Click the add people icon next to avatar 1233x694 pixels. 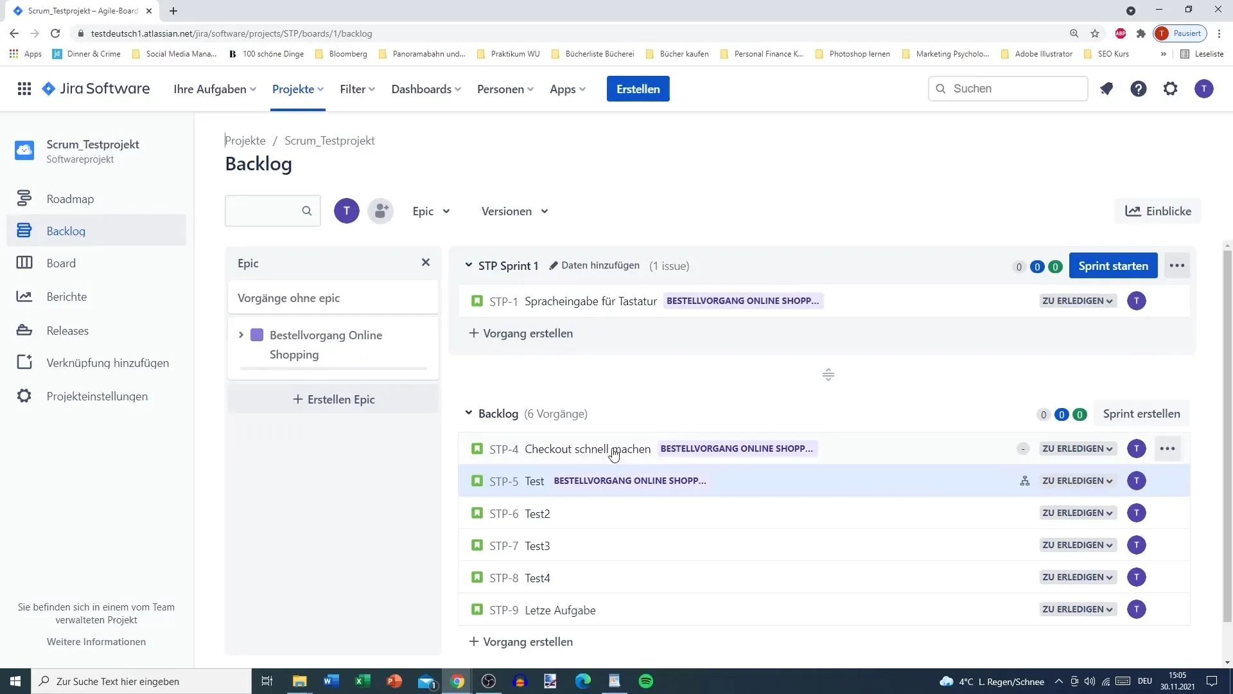(x=381, y=211)
